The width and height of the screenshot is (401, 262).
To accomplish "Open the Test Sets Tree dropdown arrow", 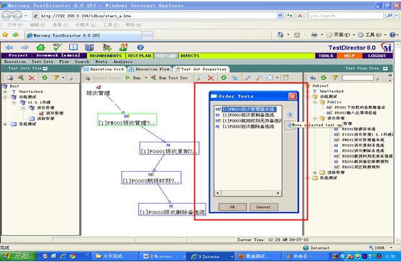I will [45, 68].
